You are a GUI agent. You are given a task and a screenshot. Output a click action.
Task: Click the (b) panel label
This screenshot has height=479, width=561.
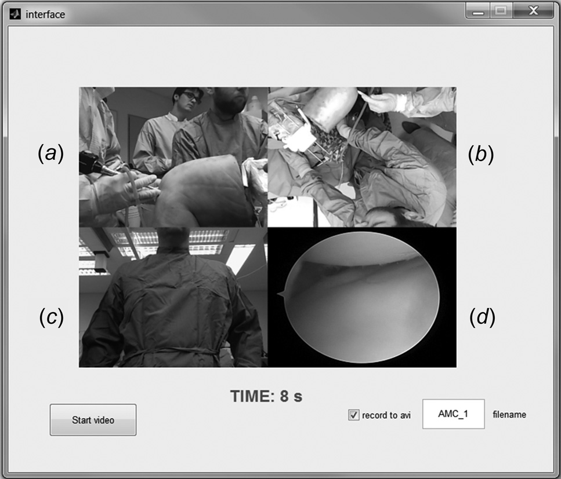click(x=481, y=153)
